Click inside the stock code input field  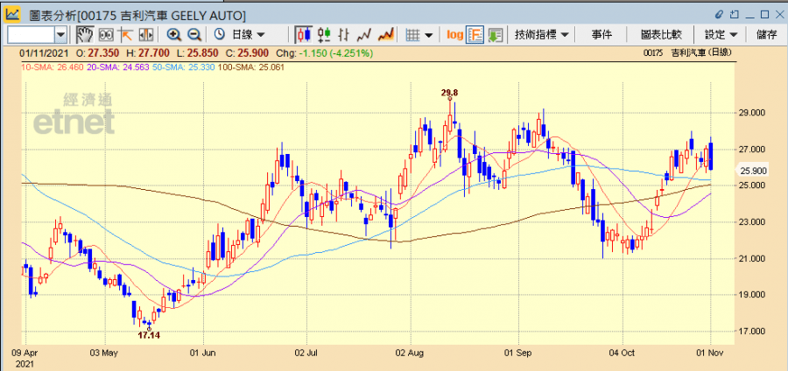[x=30, y=35]
